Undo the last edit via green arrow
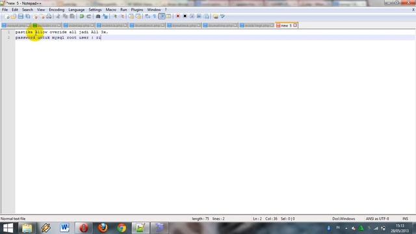Screen dimensions: 416x234 pyautogui.click(x=82, y=16)
